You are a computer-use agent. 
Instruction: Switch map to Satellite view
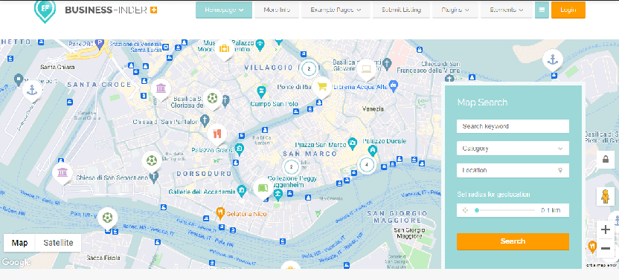[x=58, y=243]
